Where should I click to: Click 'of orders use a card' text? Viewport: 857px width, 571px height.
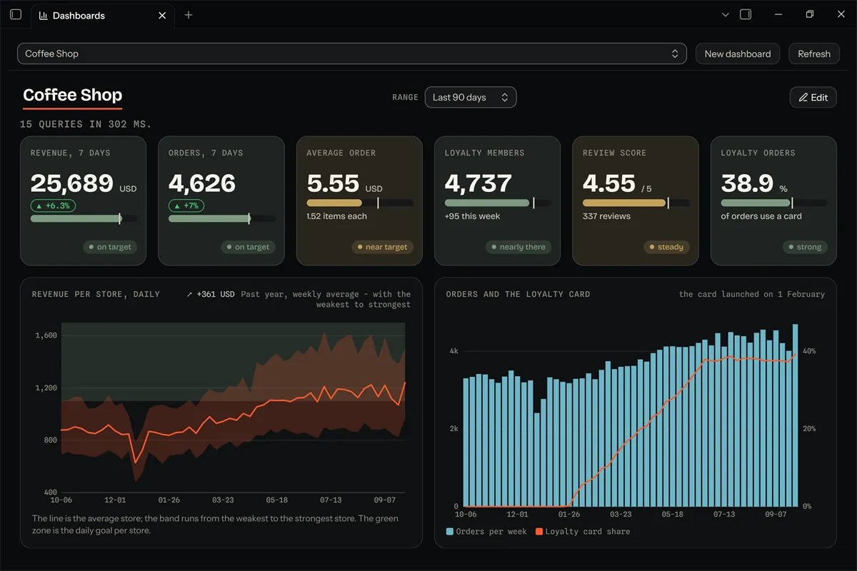coord(761,216)
